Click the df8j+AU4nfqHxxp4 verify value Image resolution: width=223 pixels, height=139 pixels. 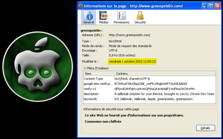(155, 89)
